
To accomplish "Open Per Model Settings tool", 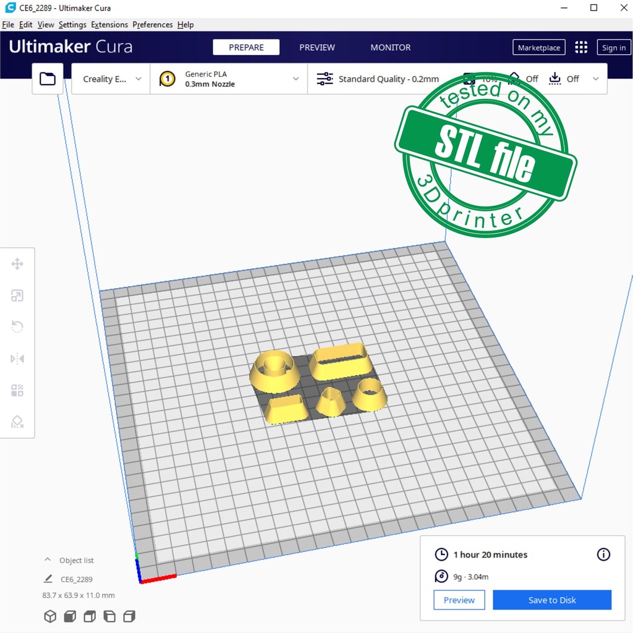I will click(17, 390).
